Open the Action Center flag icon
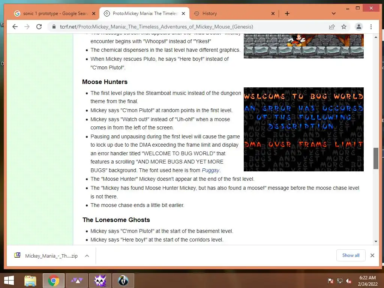384x288 pixels. 331,280
